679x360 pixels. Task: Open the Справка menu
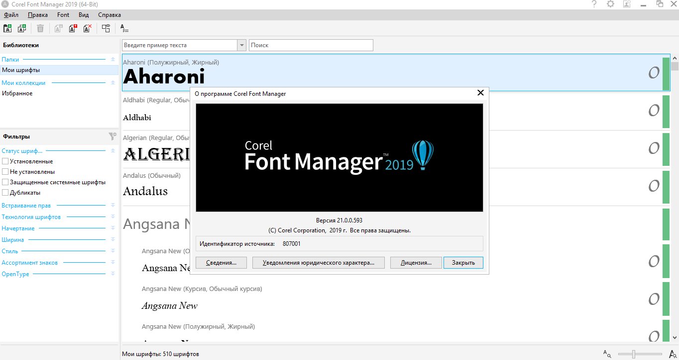[110, 15]
